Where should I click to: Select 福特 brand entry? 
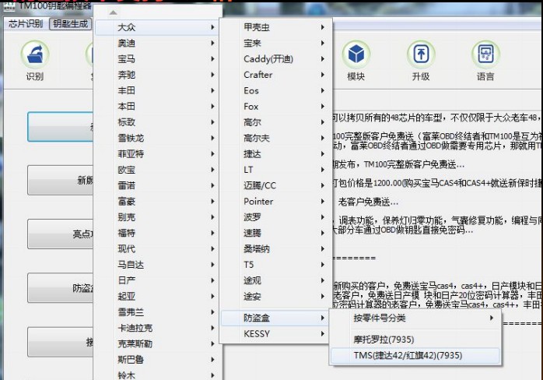click(x=156, y=233)
